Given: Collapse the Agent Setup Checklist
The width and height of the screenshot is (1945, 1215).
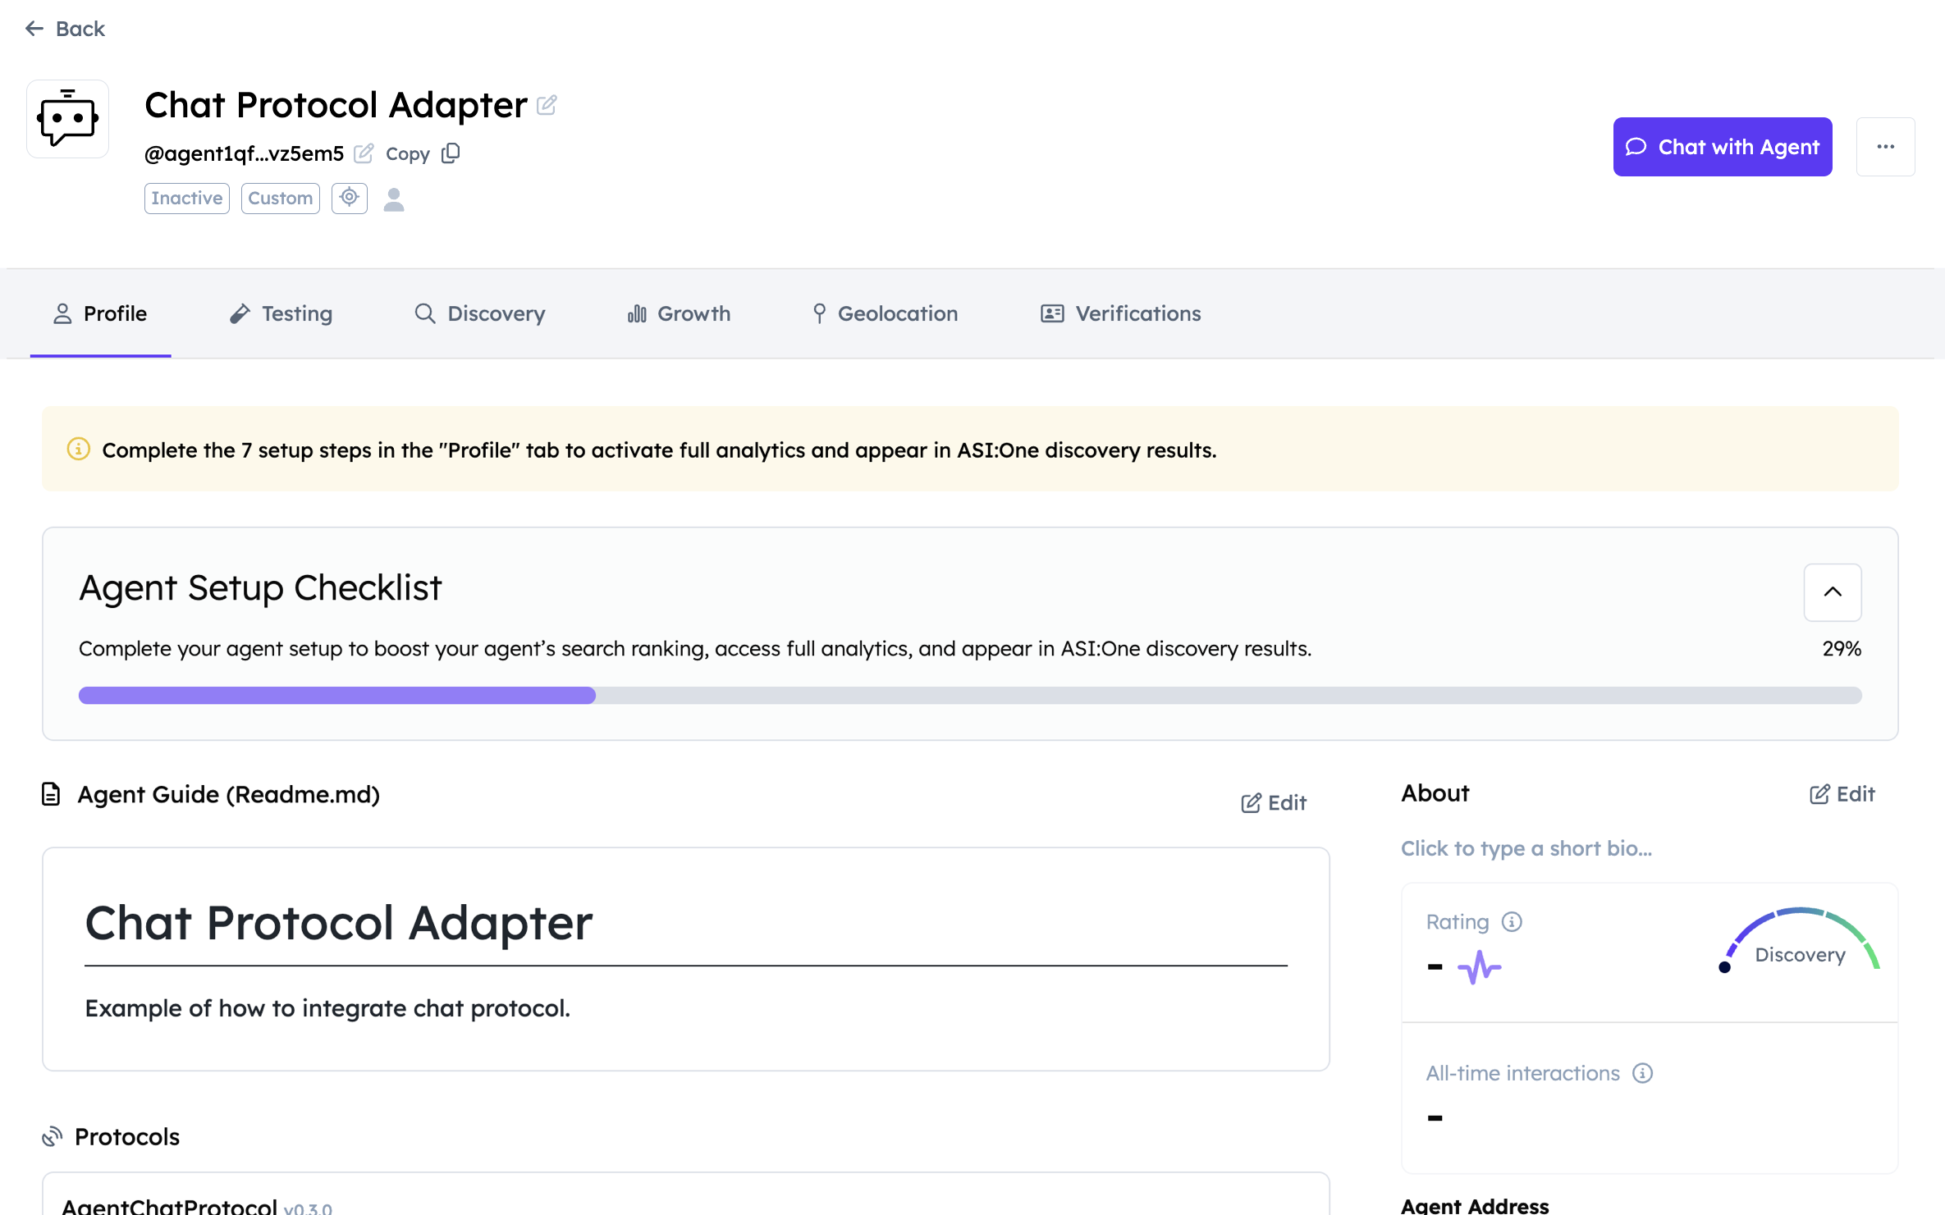Looking at the screenshot, I should coord(1832,592).
